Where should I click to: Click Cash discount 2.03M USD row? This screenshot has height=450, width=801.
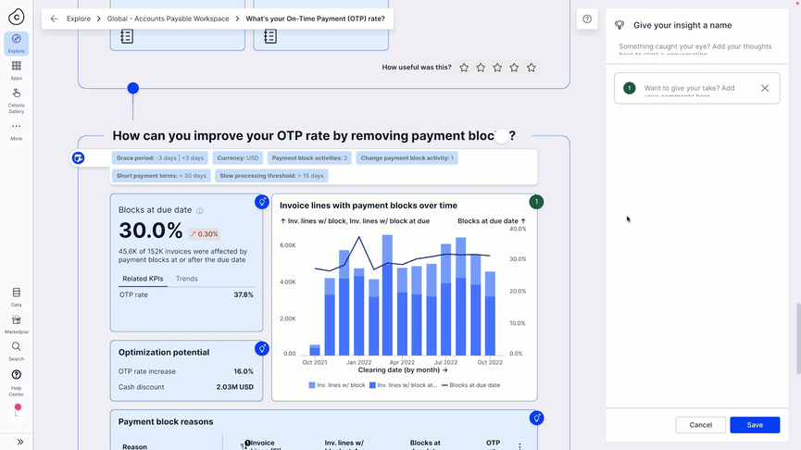point(186,387)
